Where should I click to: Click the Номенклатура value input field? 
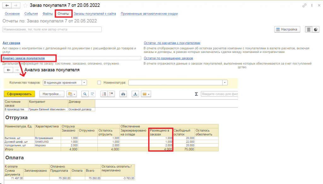coord(175,83)
